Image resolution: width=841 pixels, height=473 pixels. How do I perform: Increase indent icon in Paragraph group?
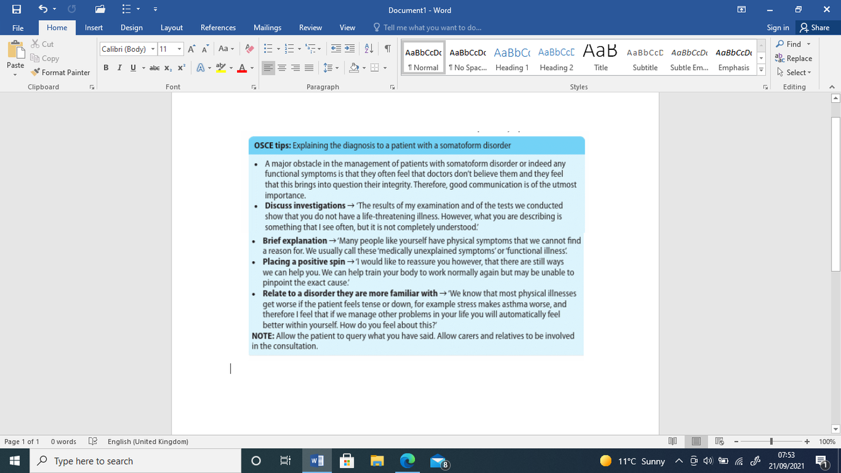(x=349, y=49)
